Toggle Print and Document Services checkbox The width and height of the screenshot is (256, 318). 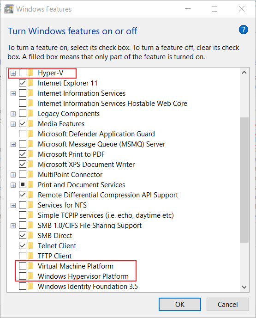23,184
